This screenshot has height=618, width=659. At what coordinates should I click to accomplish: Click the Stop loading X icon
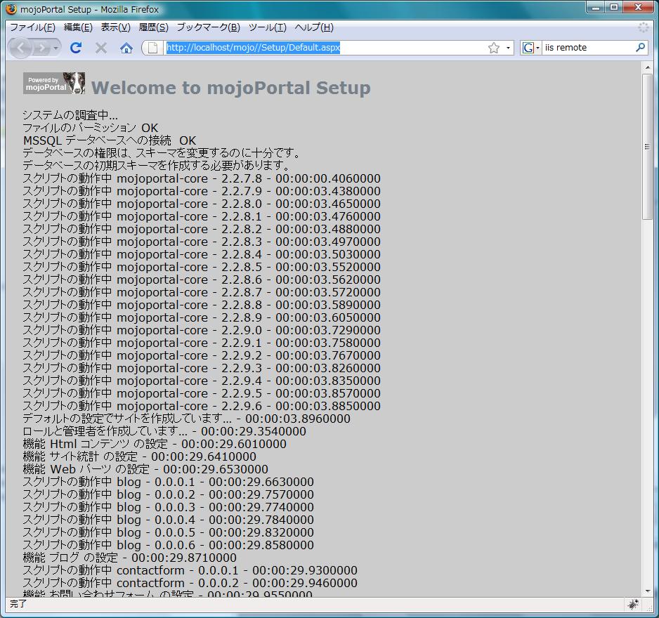click(101, 48)
